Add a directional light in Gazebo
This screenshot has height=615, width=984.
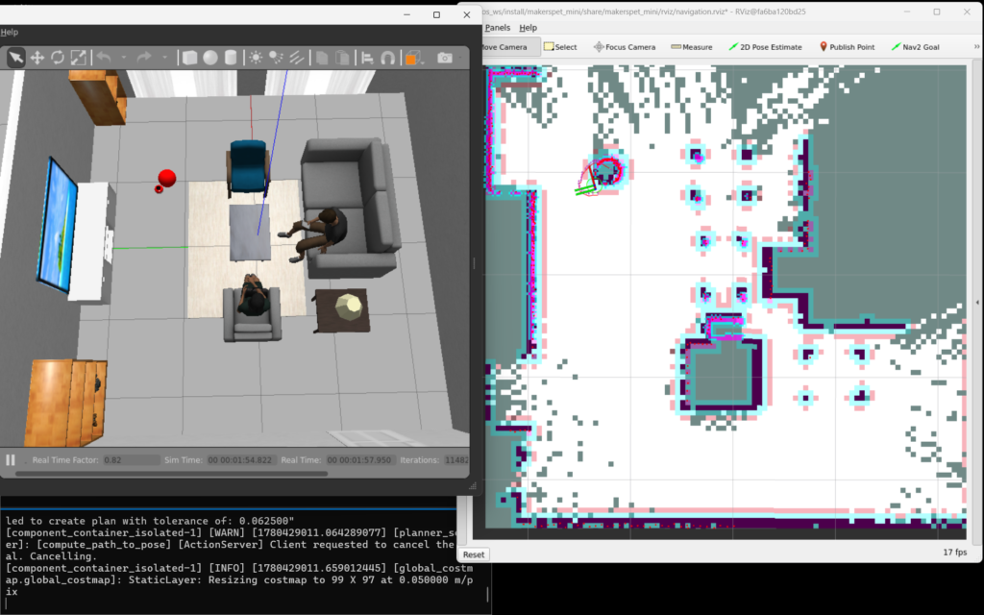[297, 58]
